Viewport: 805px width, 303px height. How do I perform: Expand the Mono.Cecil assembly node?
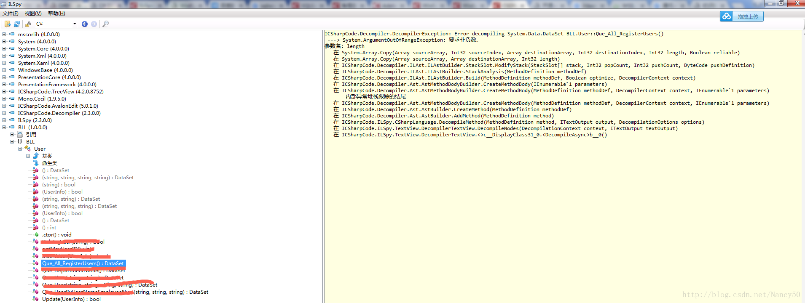click(4, 99)
